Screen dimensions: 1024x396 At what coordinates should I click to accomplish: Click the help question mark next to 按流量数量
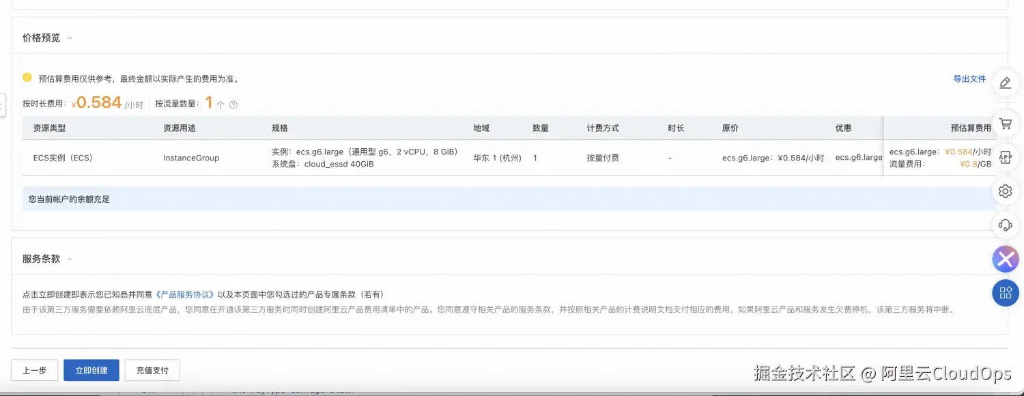233,104
